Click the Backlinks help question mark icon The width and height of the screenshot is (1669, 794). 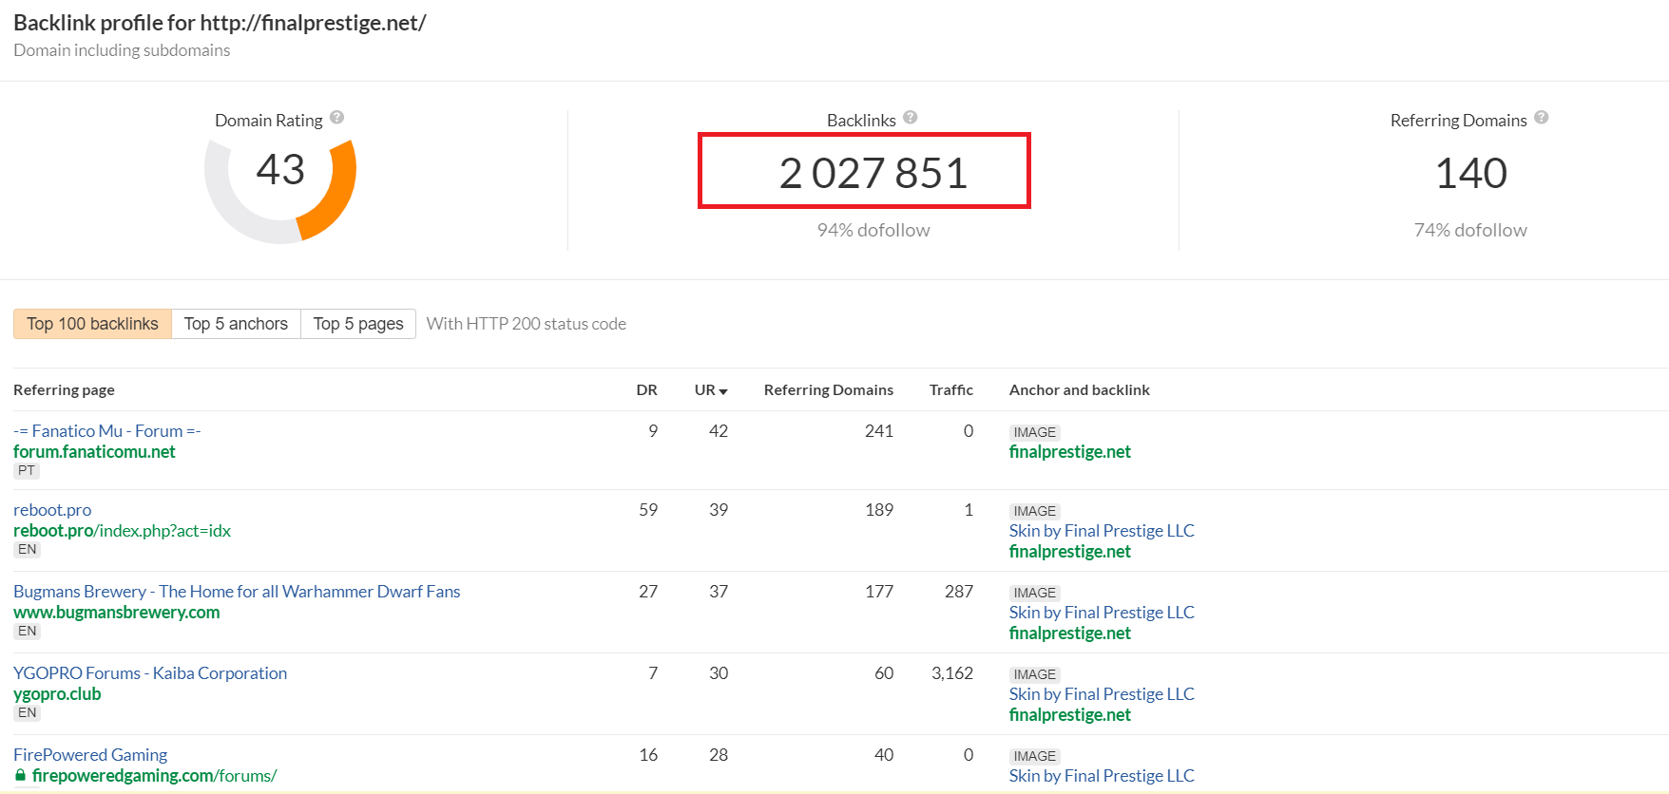point(910,118)
